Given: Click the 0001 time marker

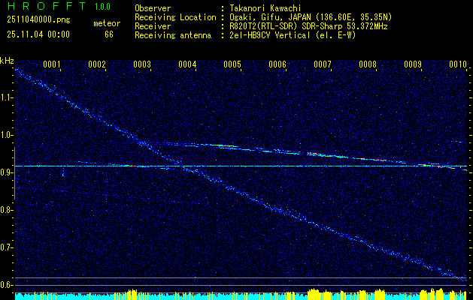Looking at the screenshot, I should (52, 64).
